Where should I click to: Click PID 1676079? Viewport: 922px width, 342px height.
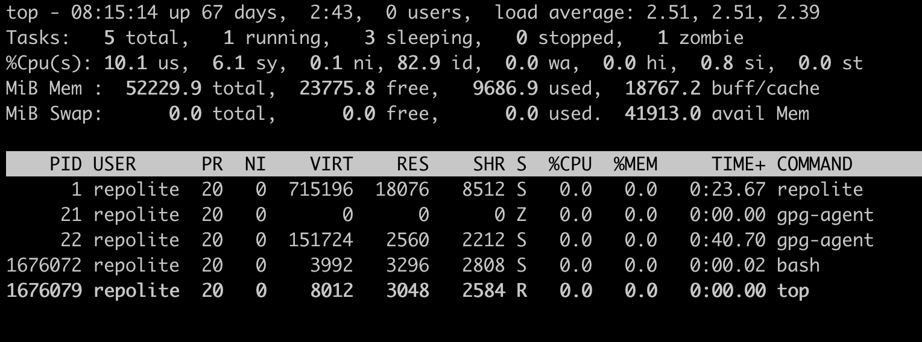pyautogui.click(x=44, y=291)
